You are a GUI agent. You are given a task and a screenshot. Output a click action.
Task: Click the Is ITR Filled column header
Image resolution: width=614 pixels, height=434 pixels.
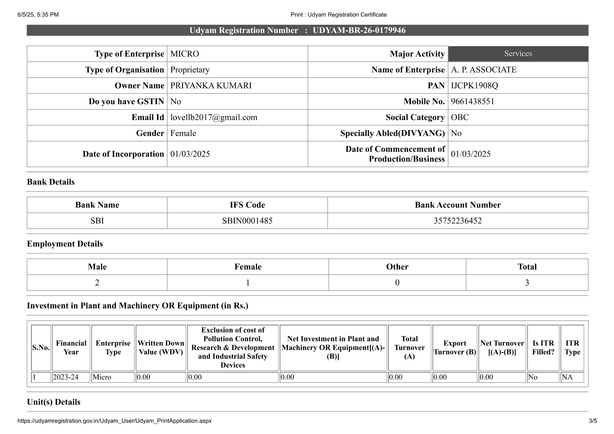(x=543, y=348)
